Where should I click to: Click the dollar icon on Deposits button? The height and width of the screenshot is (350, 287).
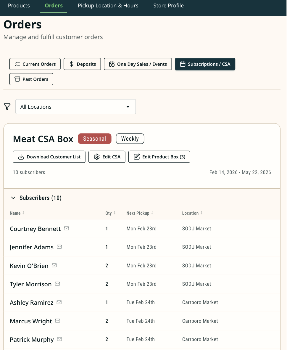click(71, 64)
